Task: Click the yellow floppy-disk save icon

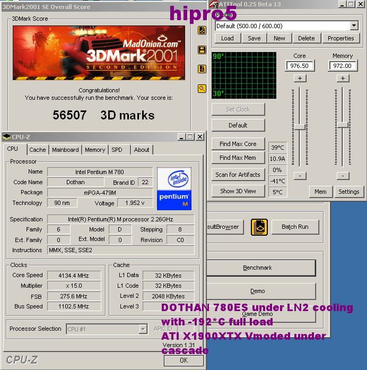Action: (202, 50)
